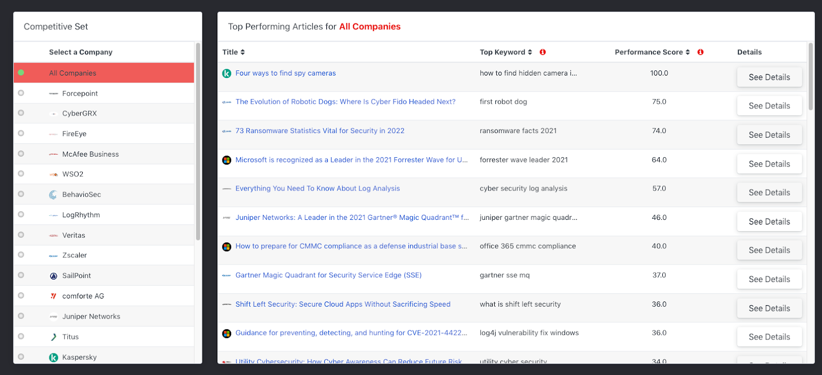This screenshot has height=375, width=822.
Task: Select the Forcepoint radio button
Action: pyautogui.click(x=21, y=93)
